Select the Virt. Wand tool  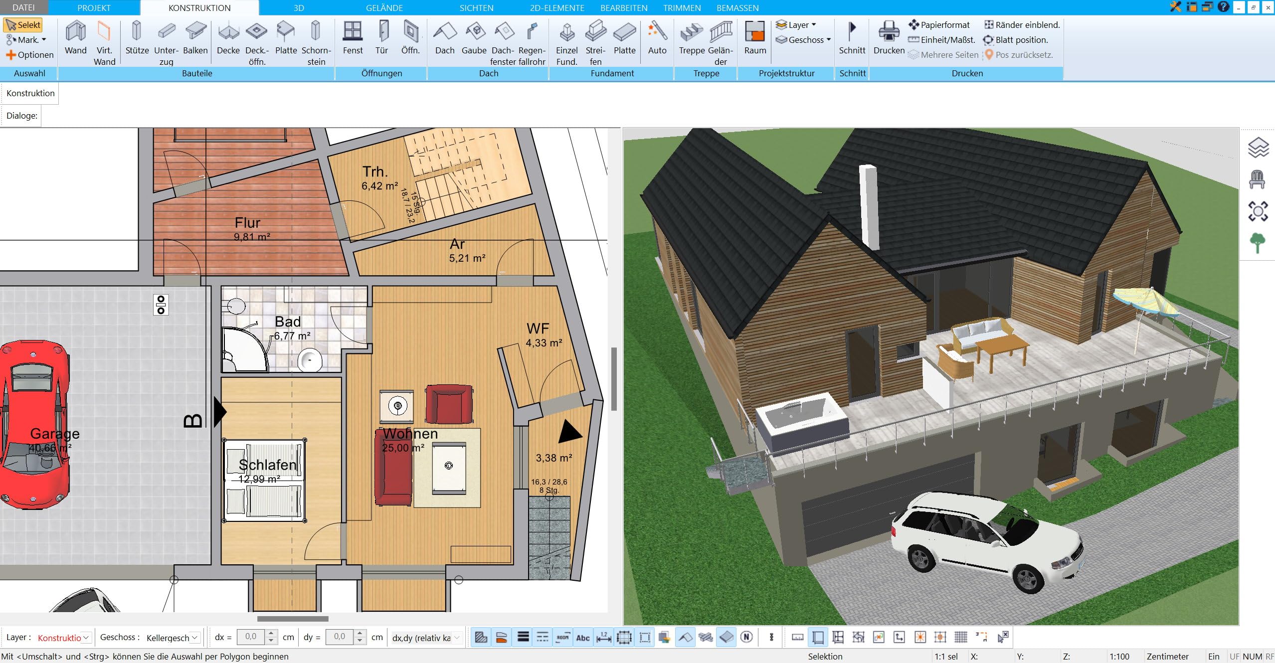pos(104,43)
